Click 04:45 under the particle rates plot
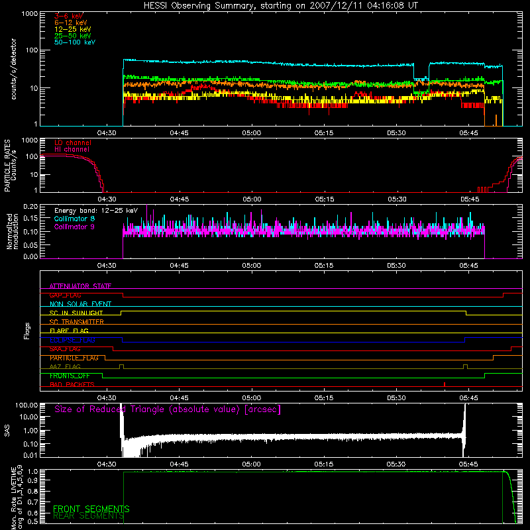The width and height of the screenshot is (530, 530). (x=180, y=199)
